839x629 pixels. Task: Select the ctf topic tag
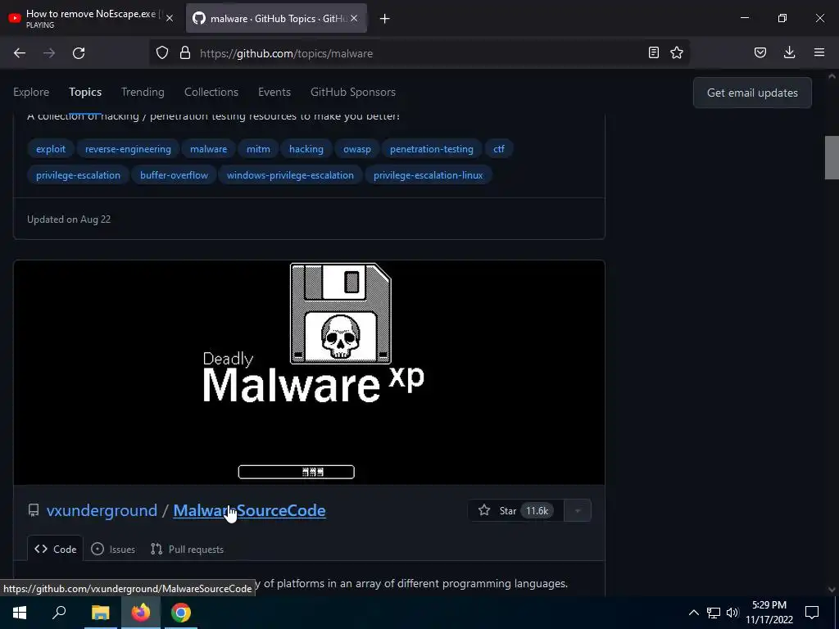point(499,149)
